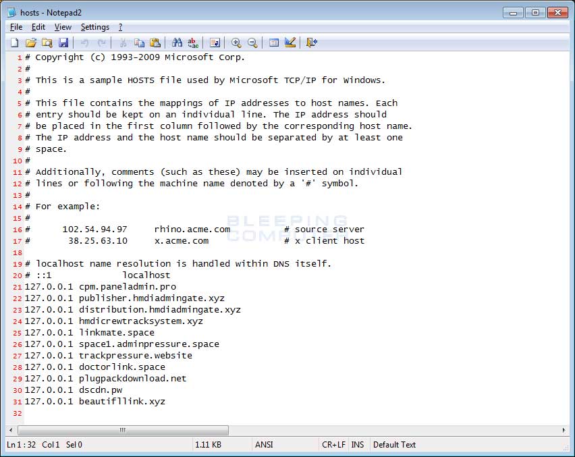575x457 pixels.
Task: Click the 'trackpressure.website' host entry
Action: (x=136, y=355)
